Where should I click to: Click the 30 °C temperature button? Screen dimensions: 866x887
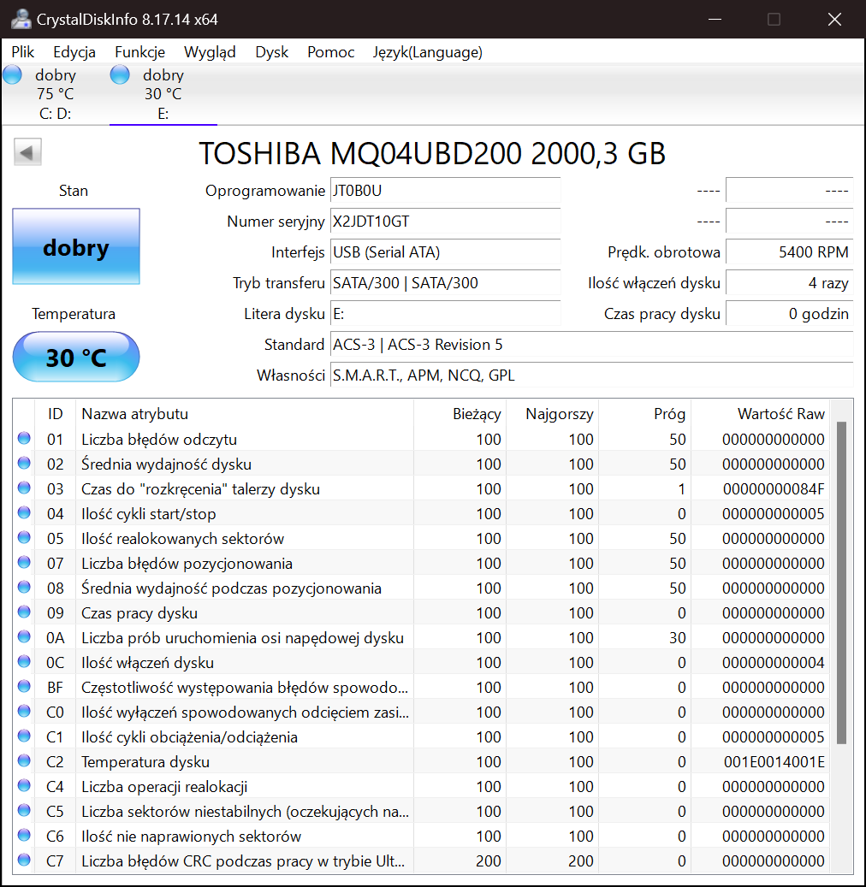[76, 357]
